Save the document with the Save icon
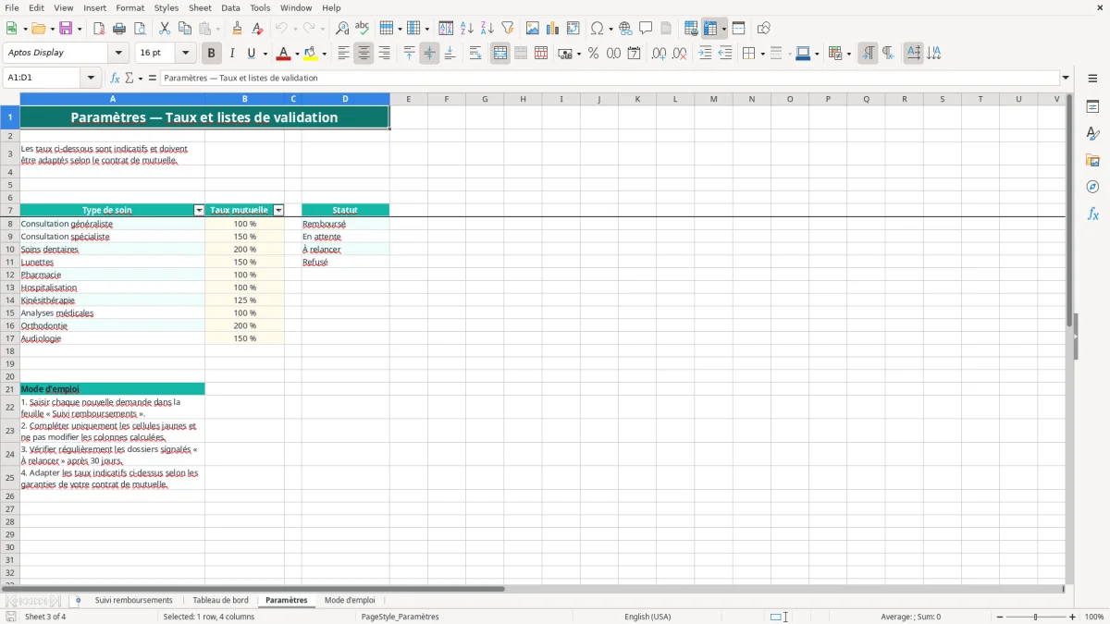The width and height of the screenshot is (1110, 624). click(x=66, y=29)
